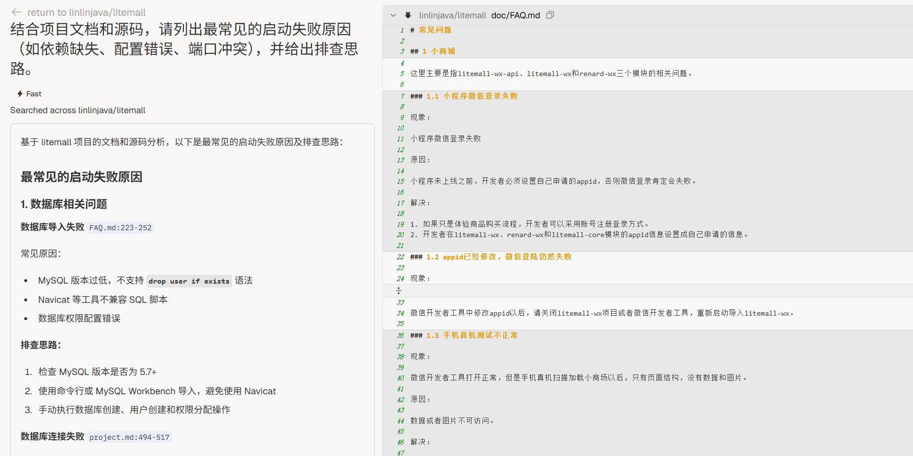
Task: Open the project.md:494-517 citation
Action: pos(129,437)
